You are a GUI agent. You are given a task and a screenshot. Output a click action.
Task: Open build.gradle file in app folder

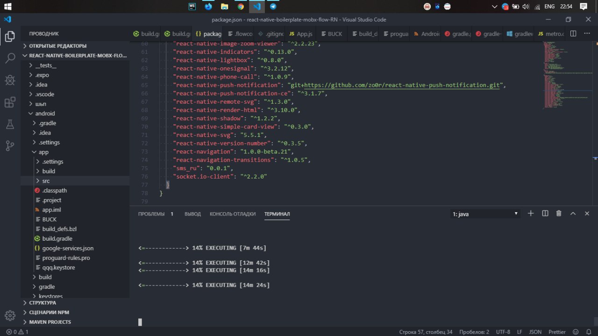(x=75, y=238)
